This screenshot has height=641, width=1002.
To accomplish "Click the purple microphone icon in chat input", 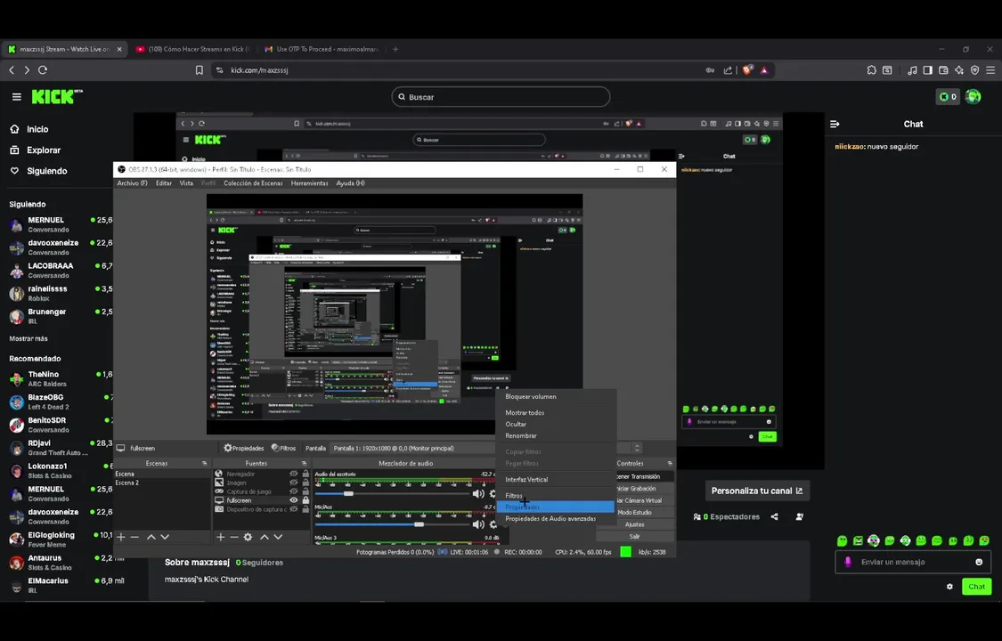I will coord(848,562).
